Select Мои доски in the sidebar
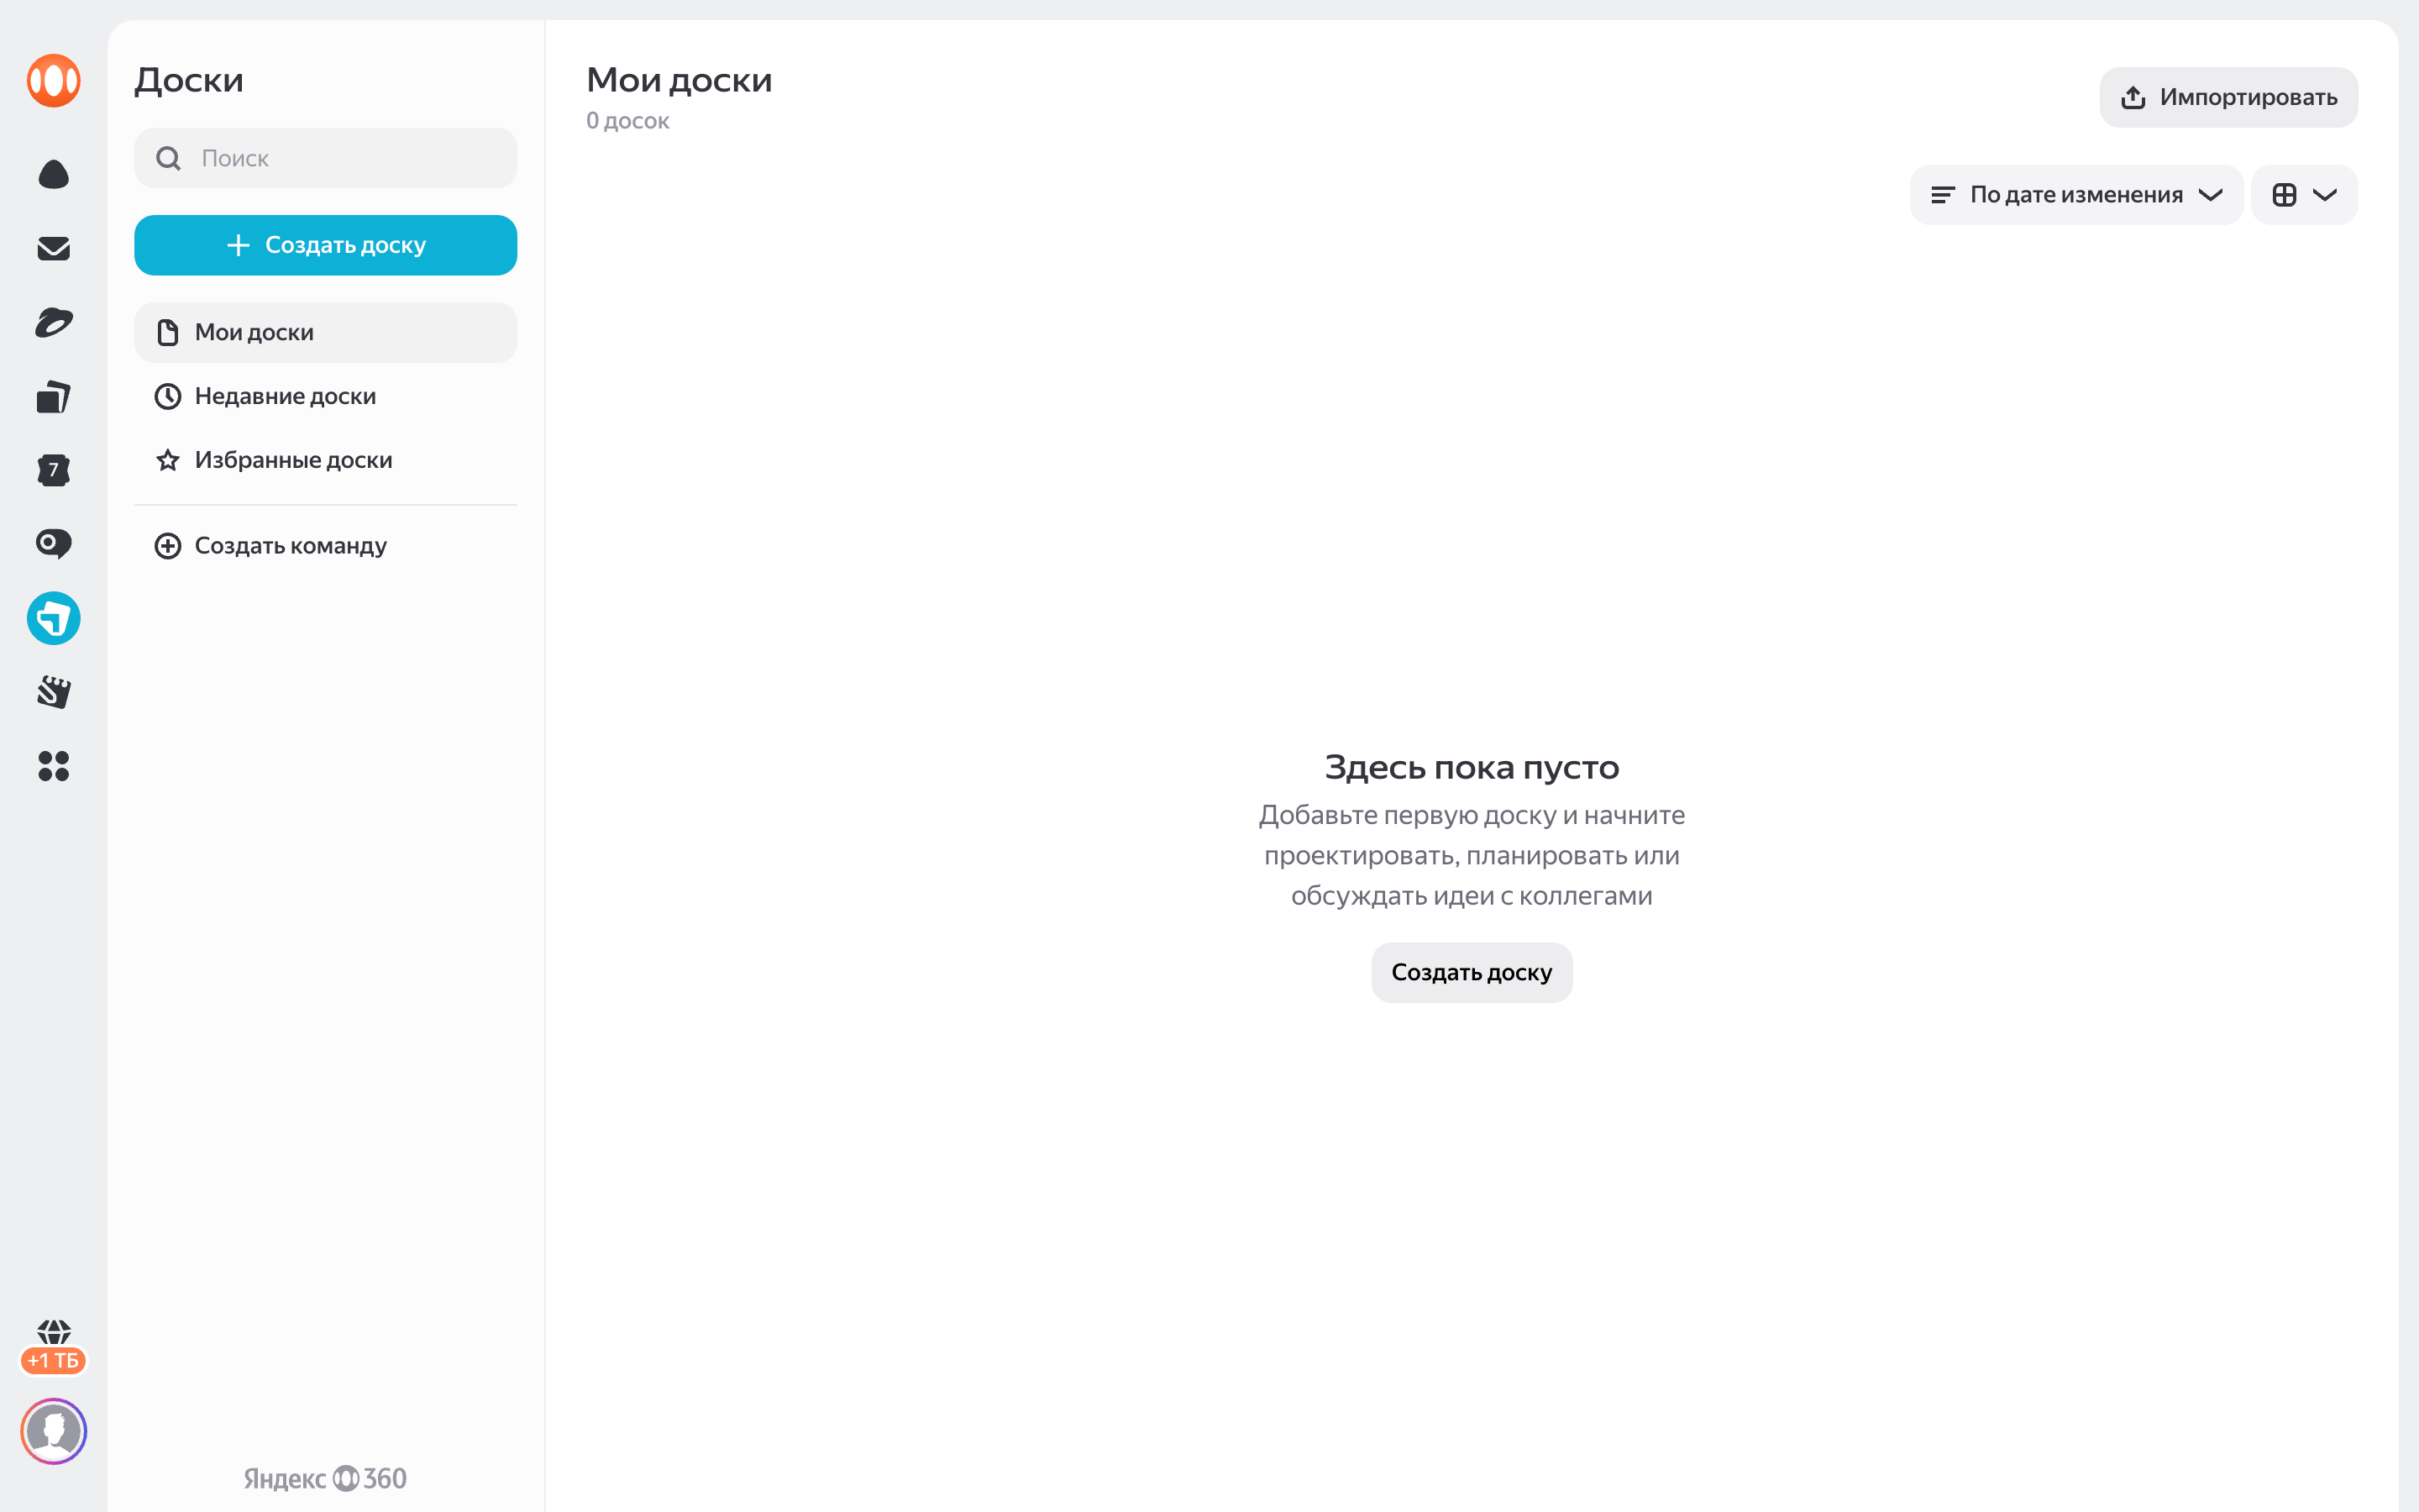 tap(326, 332)
